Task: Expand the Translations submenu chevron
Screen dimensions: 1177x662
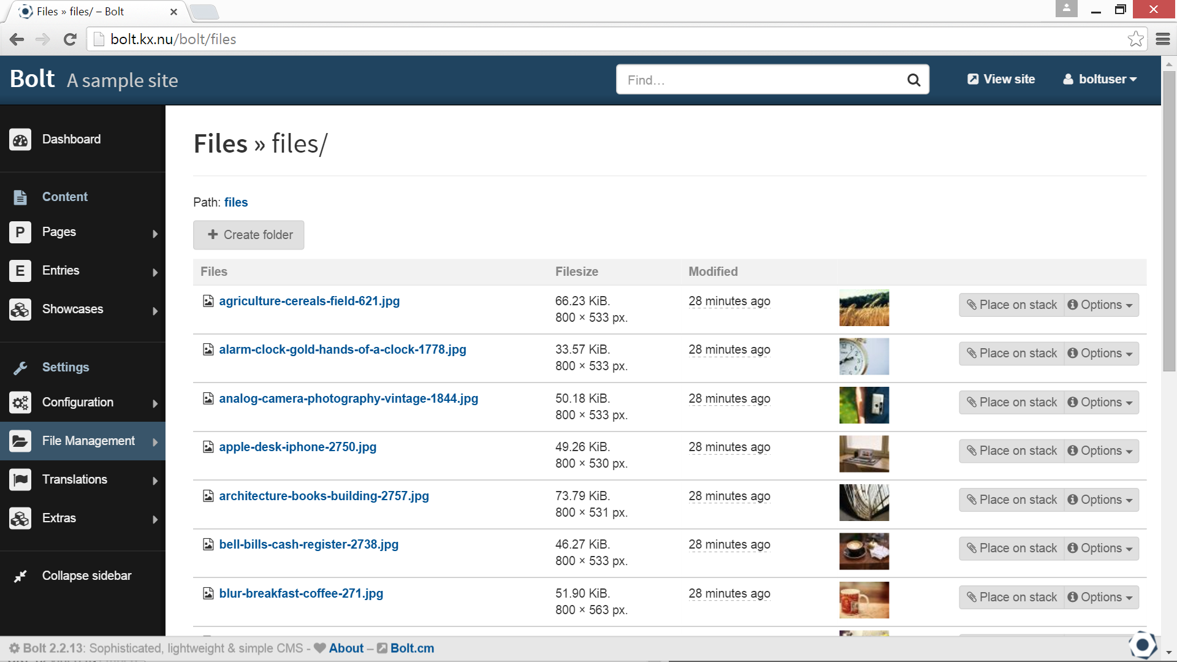Action: coord(155,480)
